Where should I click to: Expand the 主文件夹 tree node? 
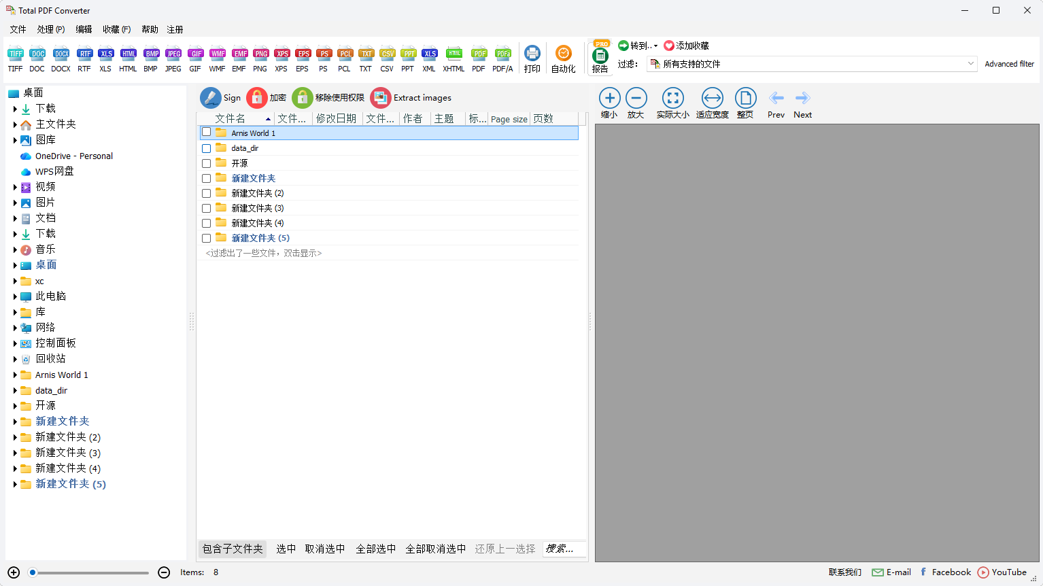(x=15, y=124)
